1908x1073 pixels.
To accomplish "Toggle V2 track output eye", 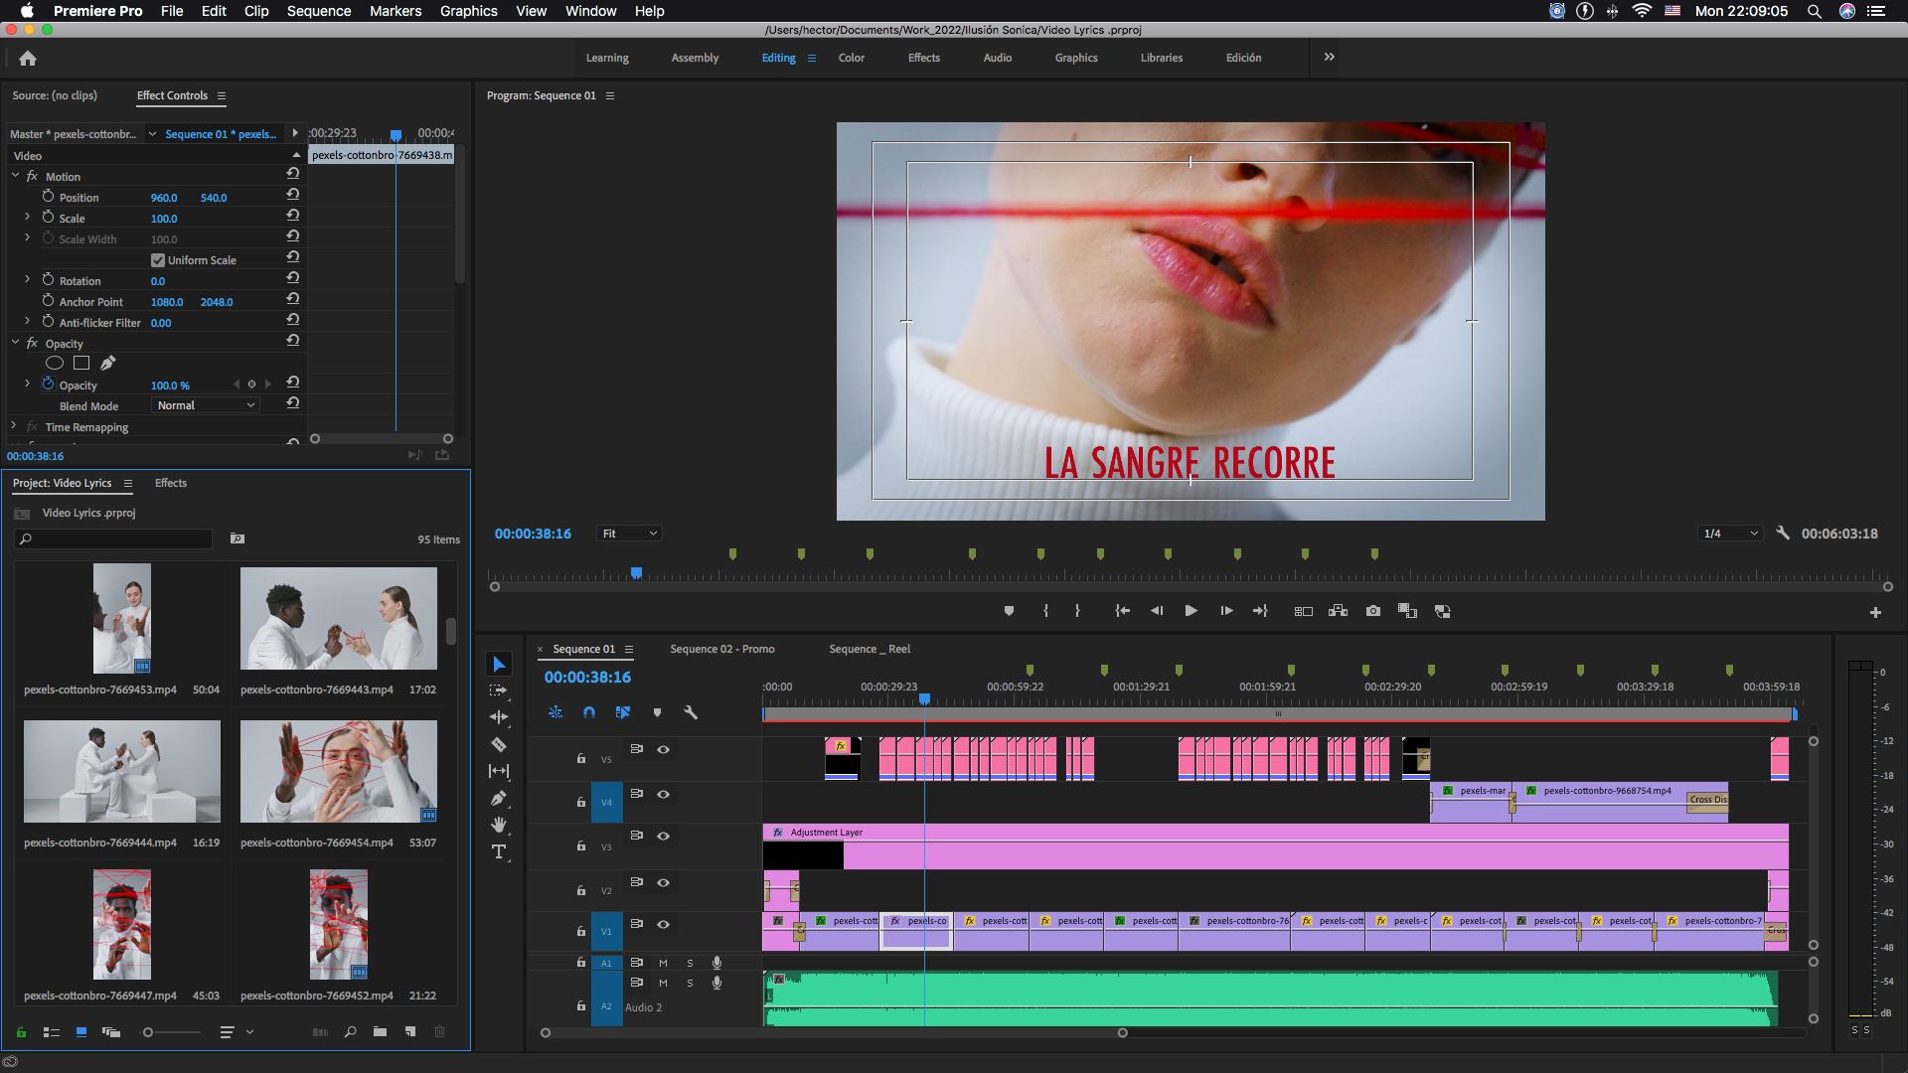I will (663, 883).
